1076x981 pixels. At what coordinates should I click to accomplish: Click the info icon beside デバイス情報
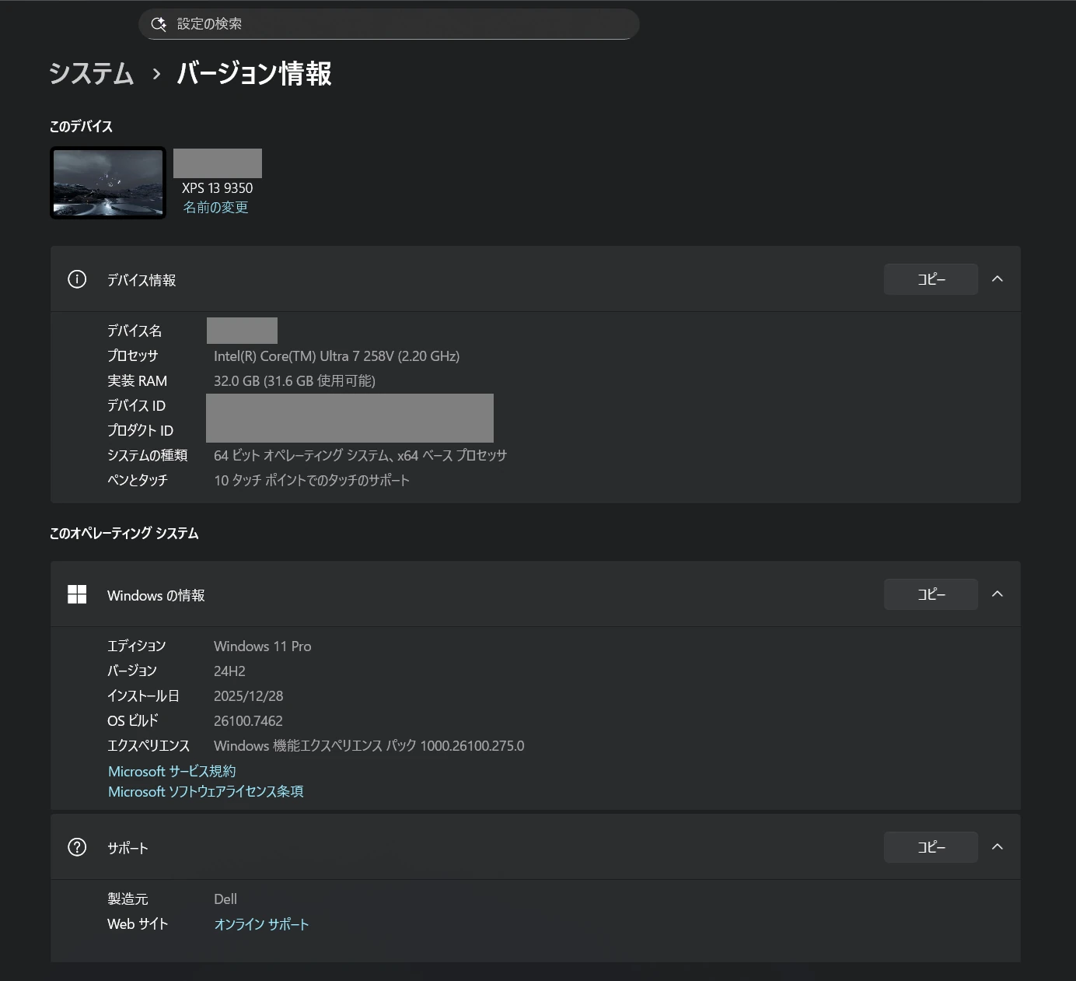[77, 279]
